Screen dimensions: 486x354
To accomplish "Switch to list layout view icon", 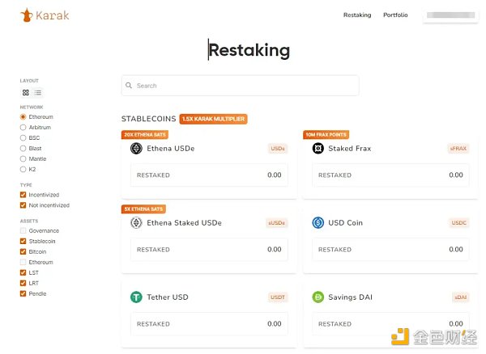I will 38,93.
